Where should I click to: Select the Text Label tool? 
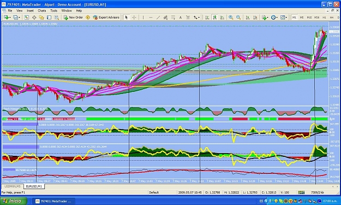(188, 17)
